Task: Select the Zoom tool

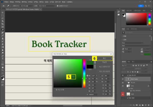Action: [x=3, y=70]
